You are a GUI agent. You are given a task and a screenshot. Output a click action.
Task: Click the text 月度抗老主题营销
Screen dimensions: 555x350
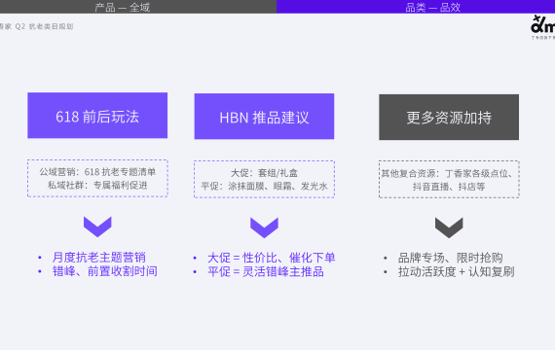pos(98,257)
